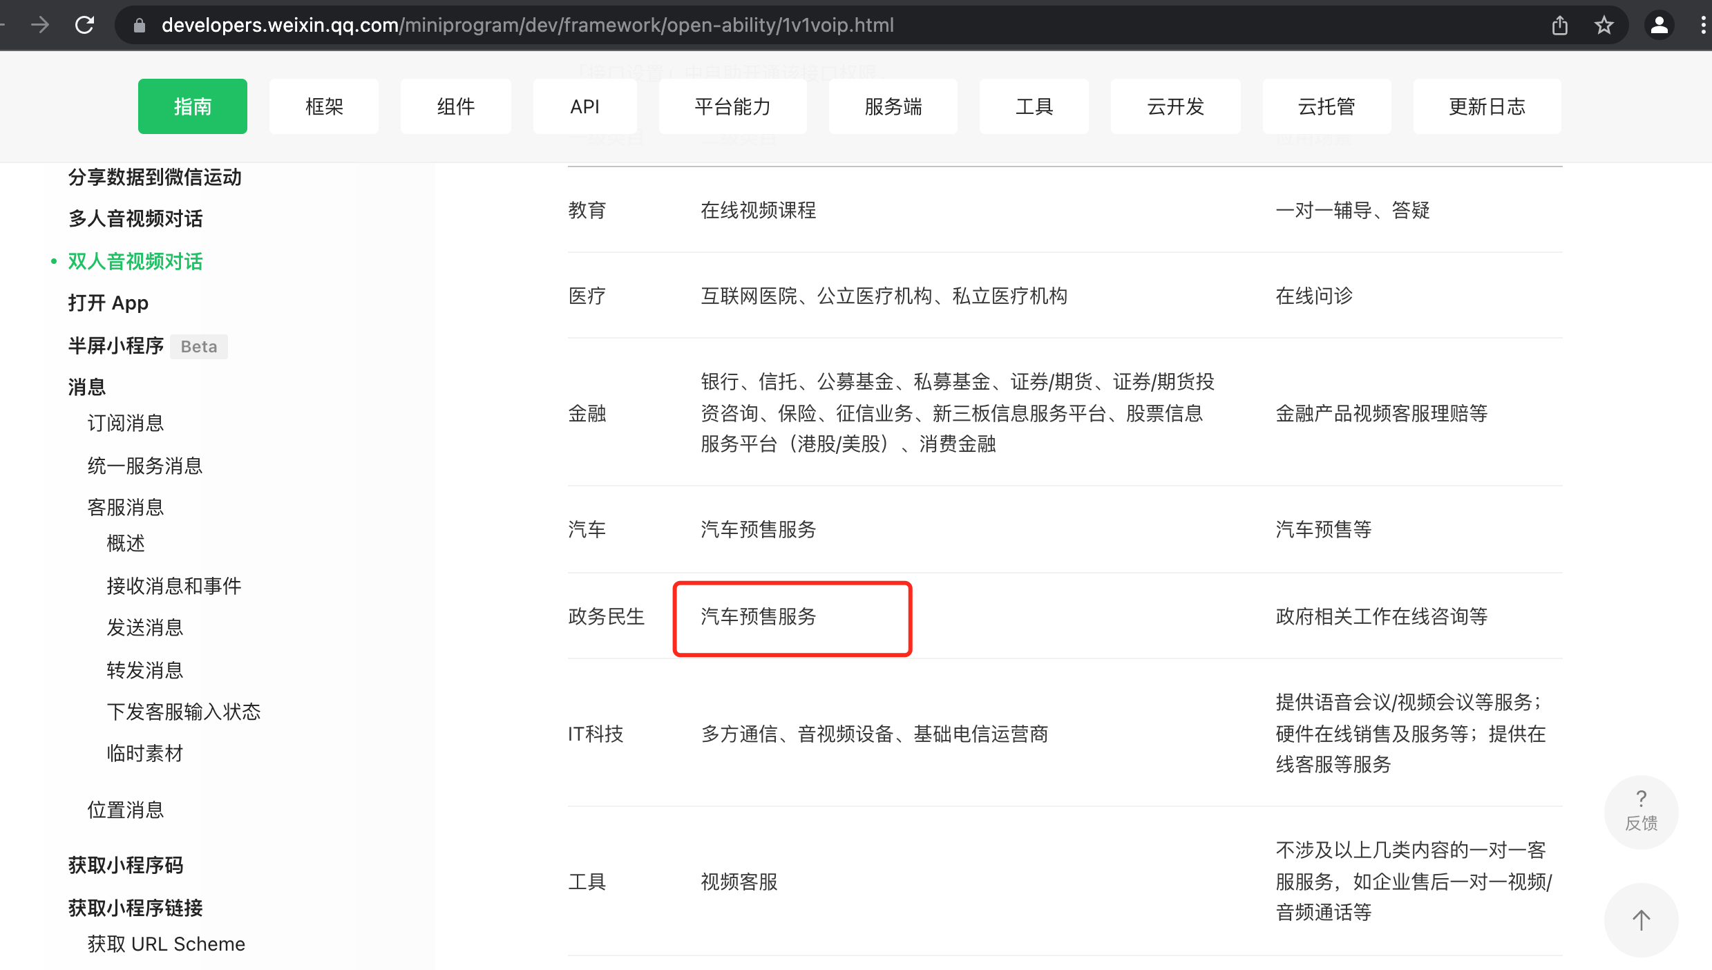The image size is (1712, 970).
Task: Click 半屏小程序 Beta sidebar item
Action: pos(116,345)
